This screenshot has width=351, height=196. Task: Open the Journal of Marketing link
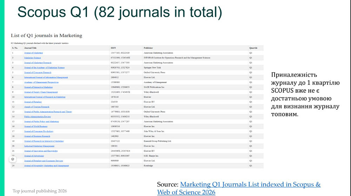[34, 52]
